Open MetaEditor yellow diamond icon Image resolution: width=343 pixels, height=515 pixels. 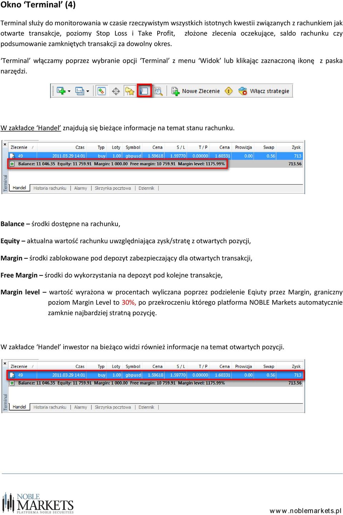click(229, 91)
